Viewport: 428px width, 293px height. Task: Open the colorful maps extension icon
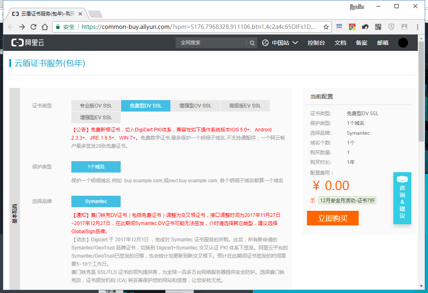pyautogui.click(x=352, y=27)
